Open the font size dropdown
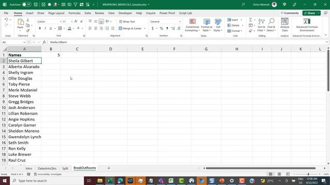This screenshot has width=330, height=185. pyautogui.click(x=72, y=22)
